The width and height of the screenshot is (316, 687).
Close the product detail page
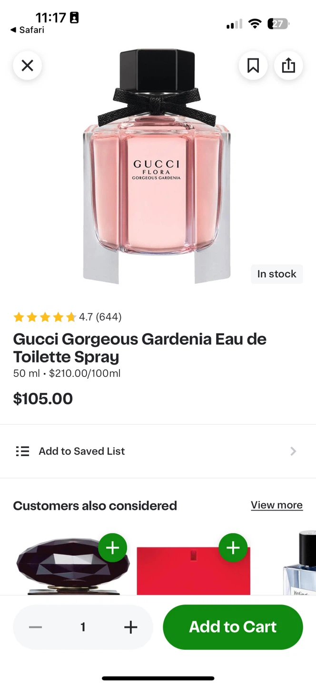(27, 65)
